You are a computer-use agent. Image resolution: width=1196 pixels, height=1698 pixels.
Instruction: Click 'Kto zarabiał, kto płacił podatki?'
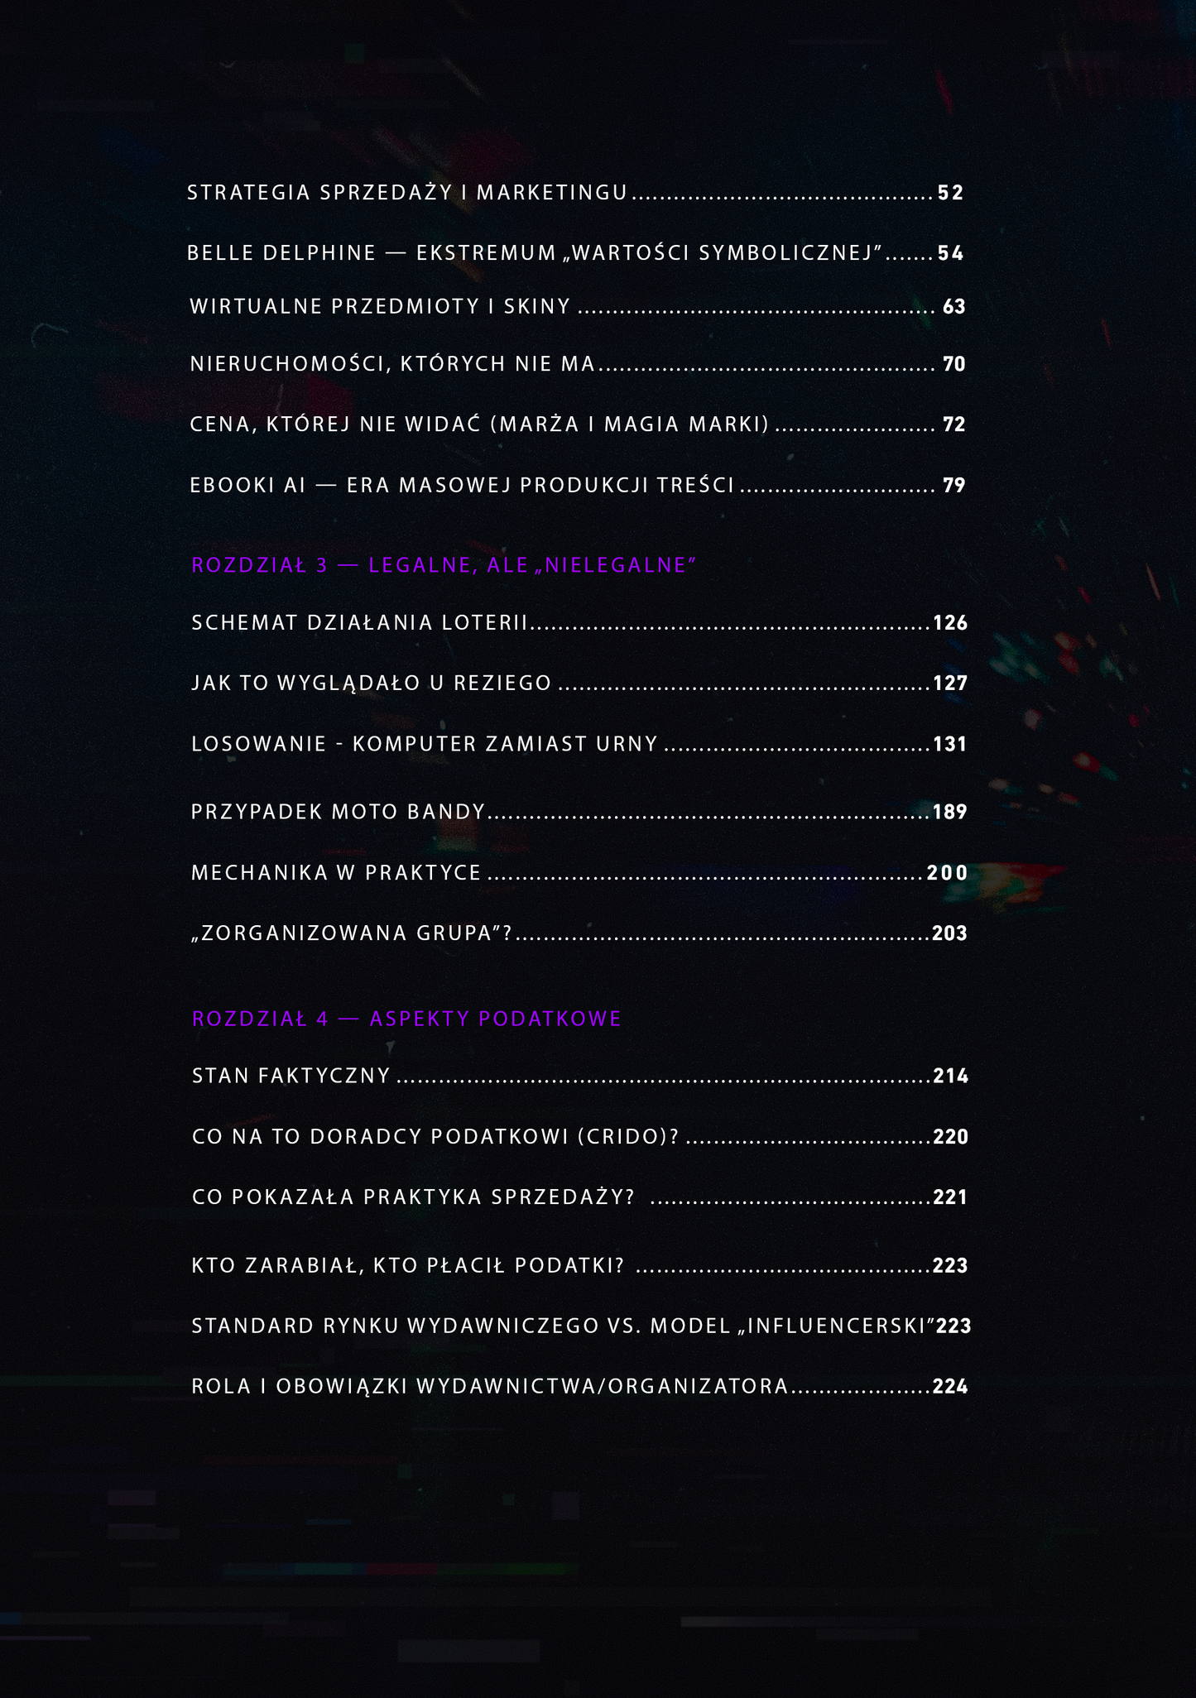pyautogui.click(x=580, y=1265)
